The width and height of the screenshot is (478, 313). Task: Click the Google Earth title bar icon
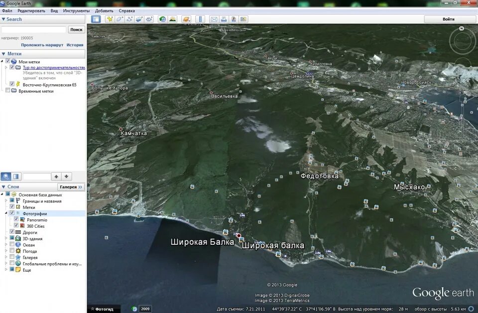[2, 3]
